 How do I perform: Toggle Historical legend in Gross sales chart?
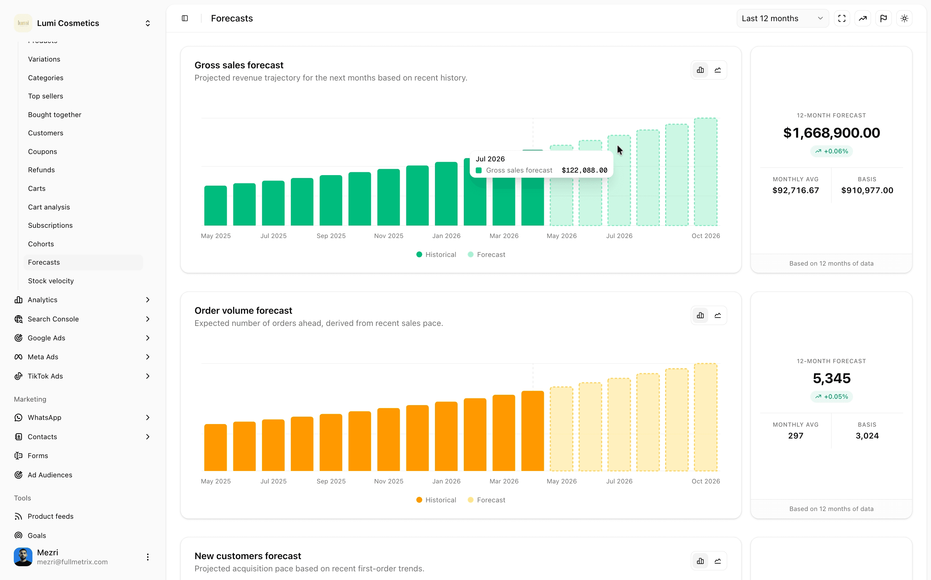436,255
